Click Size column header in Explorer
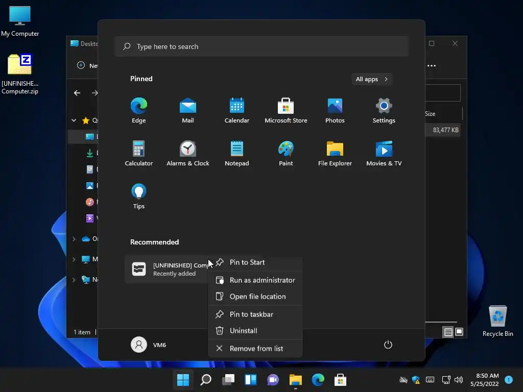The image size is (523, 392). [443, 114]
